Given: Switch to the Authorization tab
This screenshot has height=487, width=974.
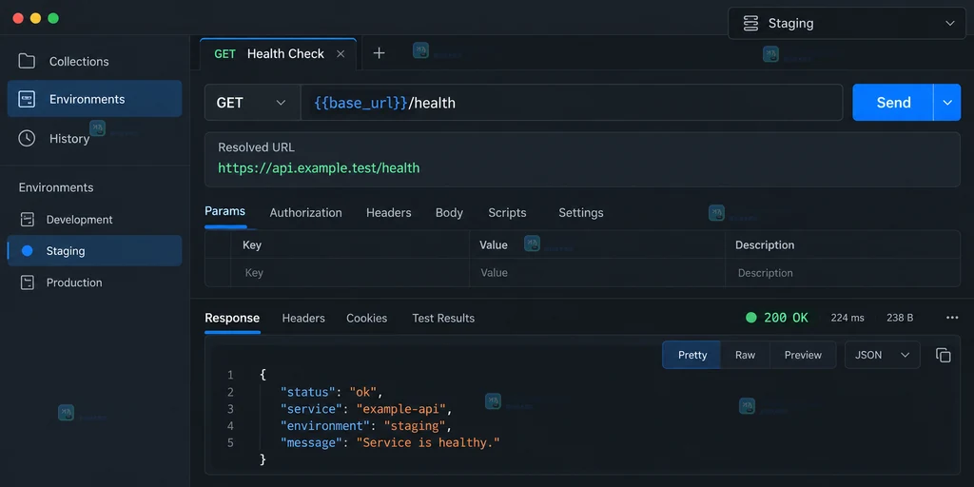Looking at the screenshot, I should pyautogui.click(x=305, y=212).
